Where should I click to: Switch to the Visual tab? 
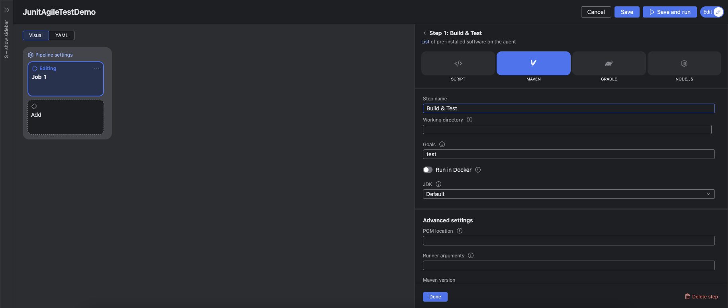pyautogui.click(x=36, y=35)
